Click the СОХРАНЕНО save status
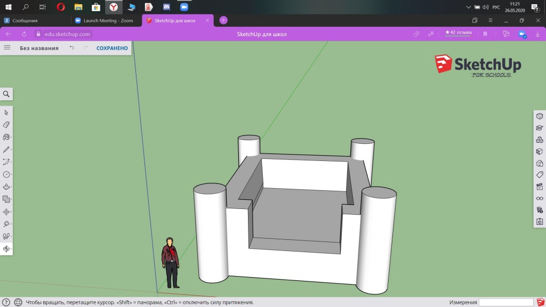 pyautogui.click(x=112, y=48)
